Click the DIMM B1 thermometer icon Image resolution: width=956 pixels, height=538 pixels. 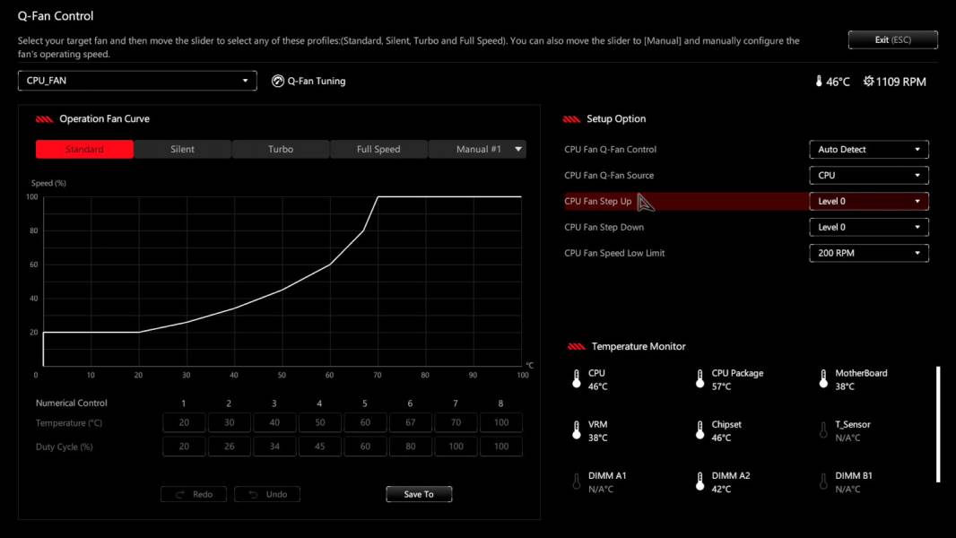click(823, 482)
